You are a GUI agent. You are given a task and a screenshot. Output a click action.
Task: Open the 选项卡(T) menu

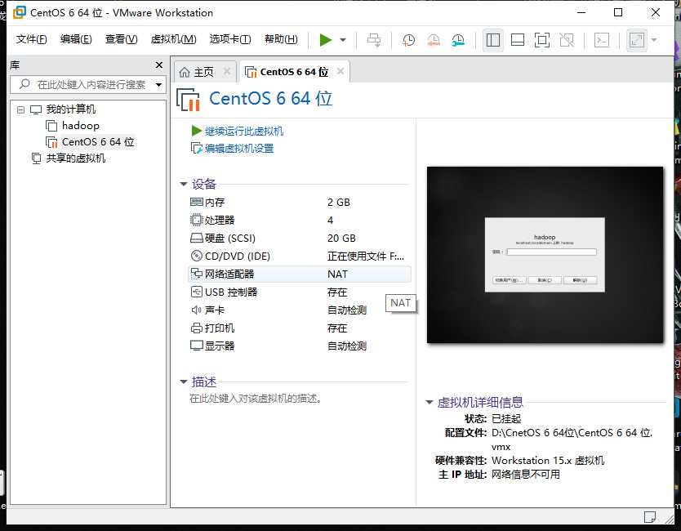coord(230,39)
